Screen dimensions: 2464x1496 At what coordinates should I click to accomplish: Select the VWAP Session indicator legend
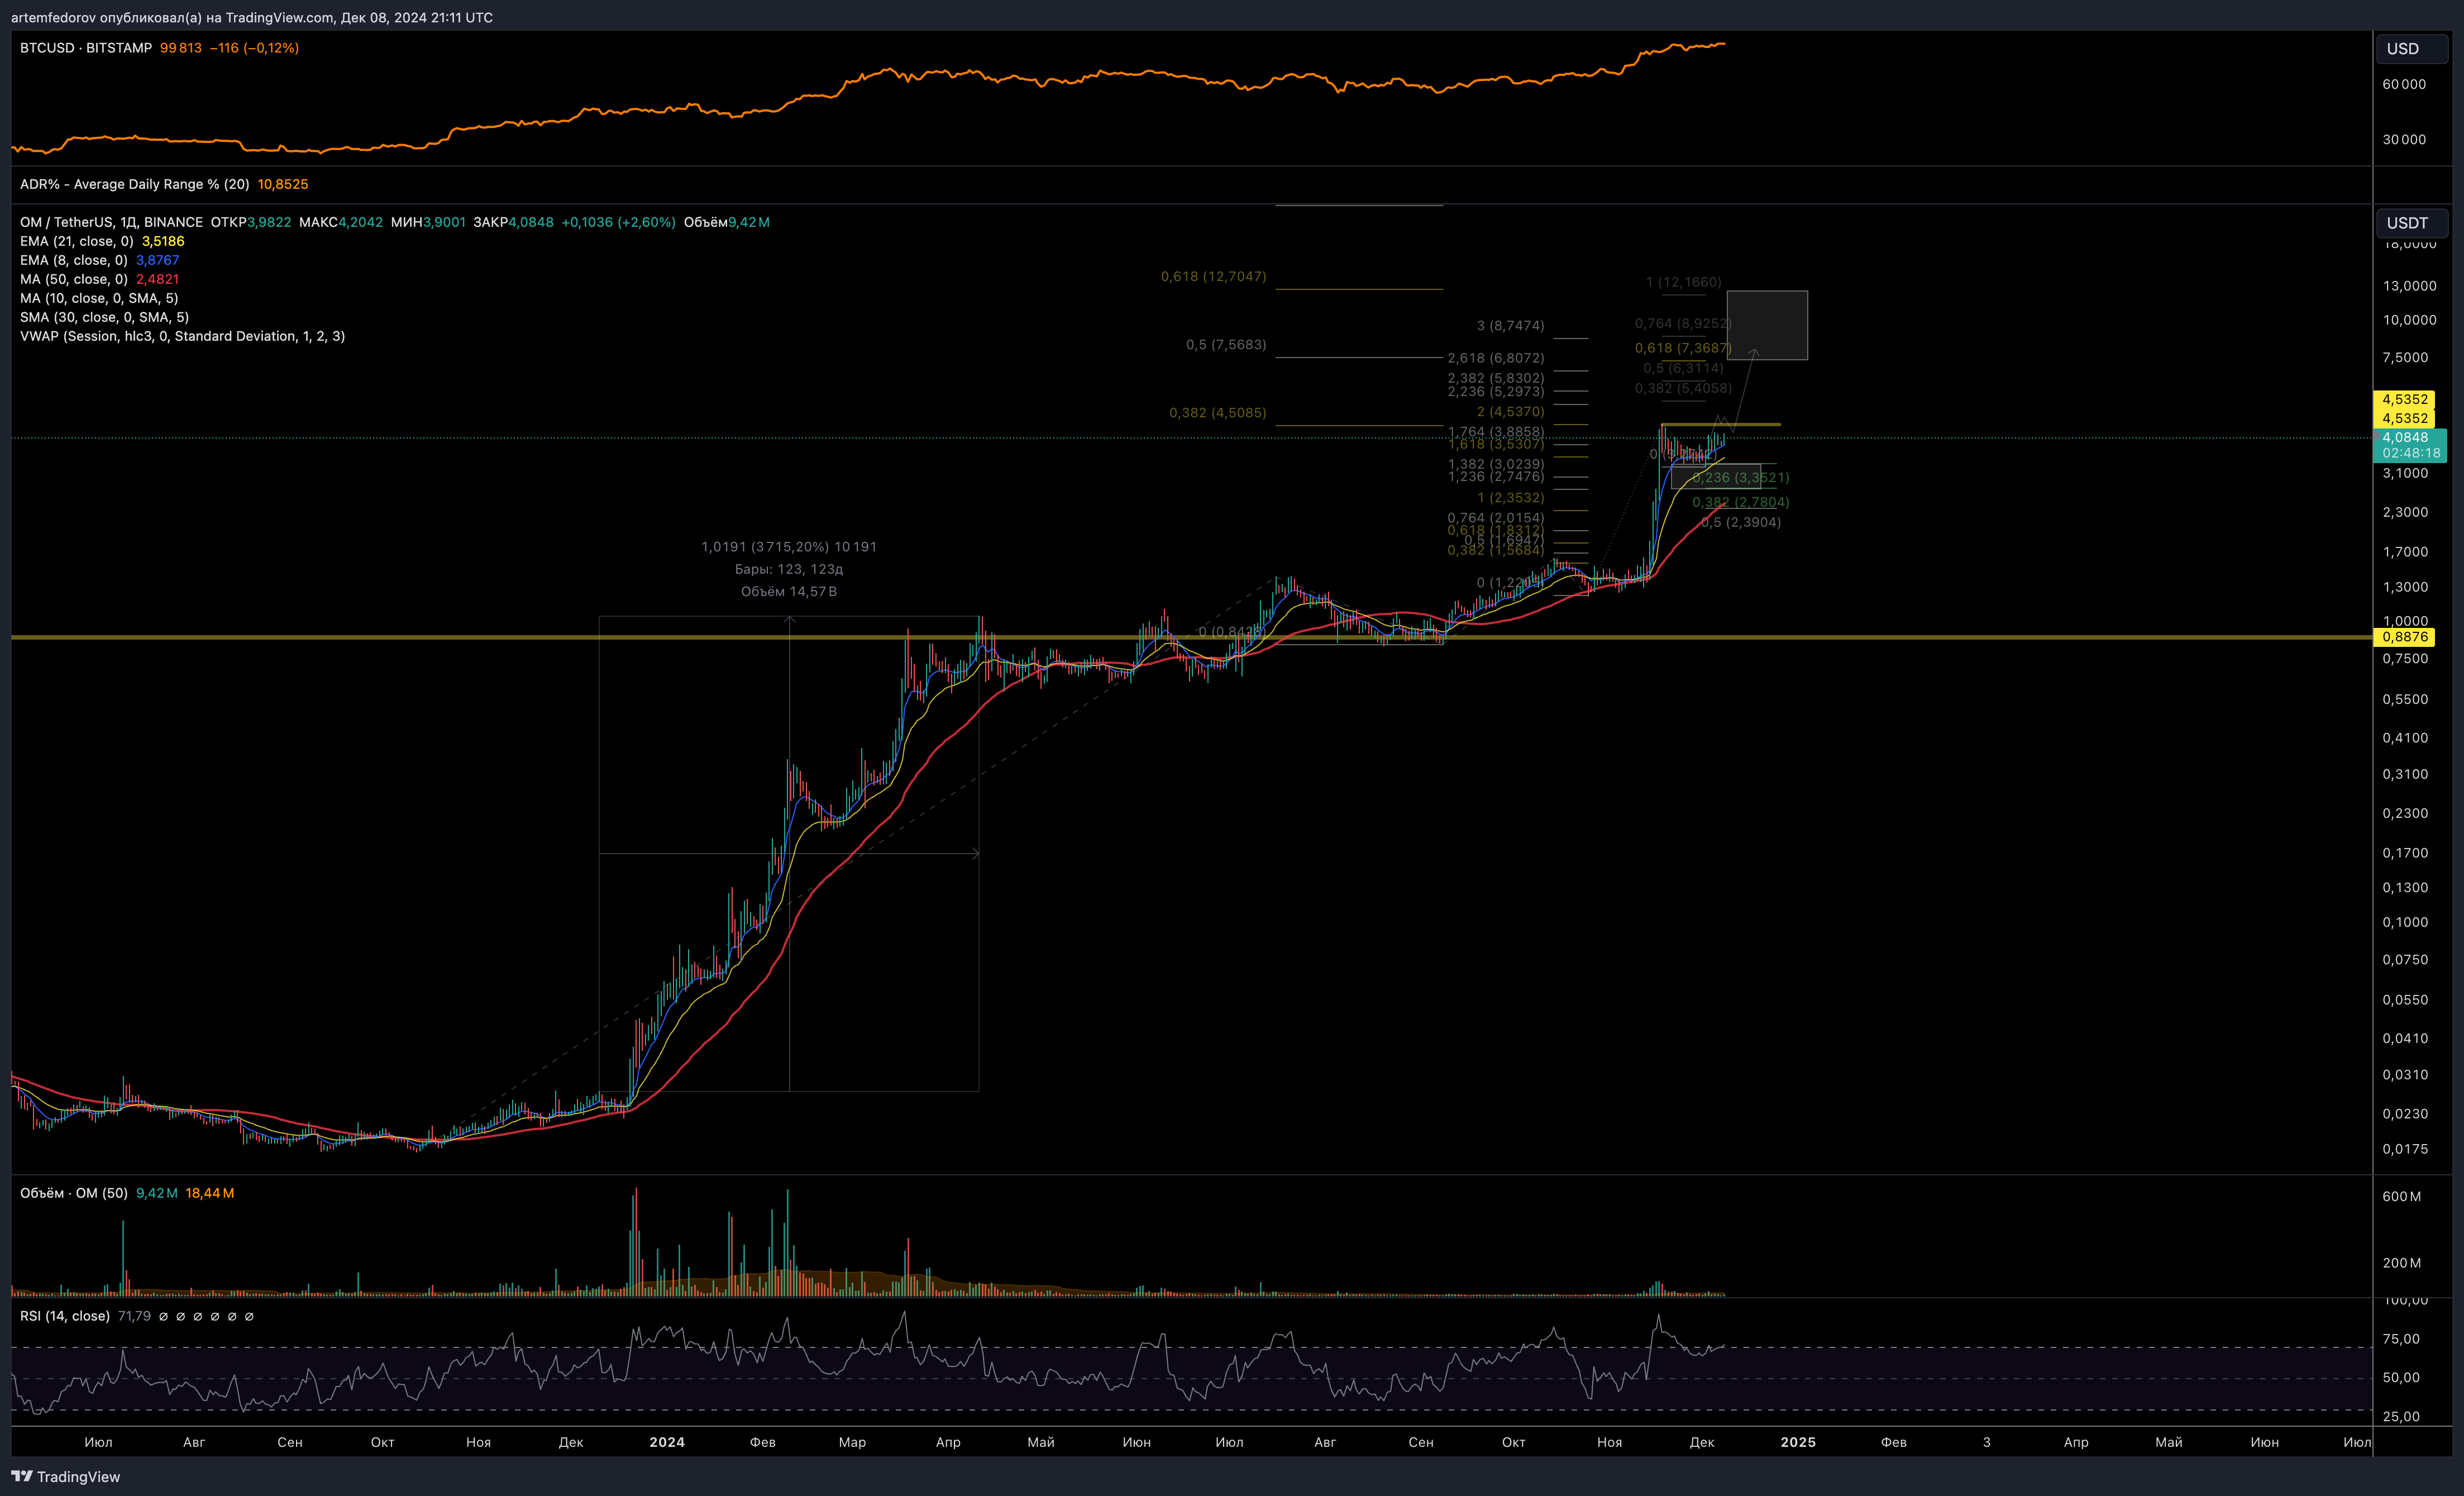(x=183, y=336)
